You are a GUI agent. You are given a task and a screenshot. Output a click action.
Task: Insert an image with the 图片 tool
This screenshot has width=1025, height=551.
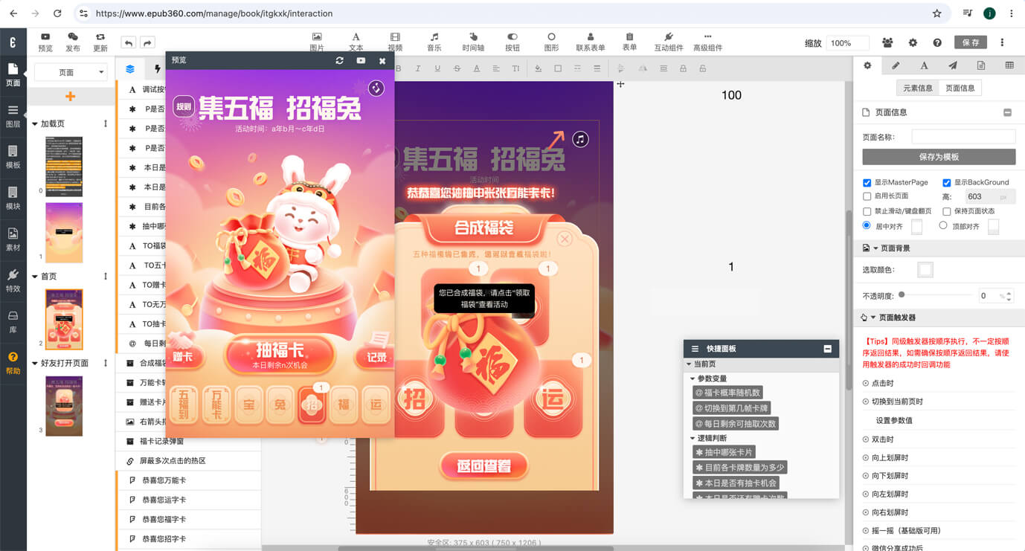coord(317,42)
